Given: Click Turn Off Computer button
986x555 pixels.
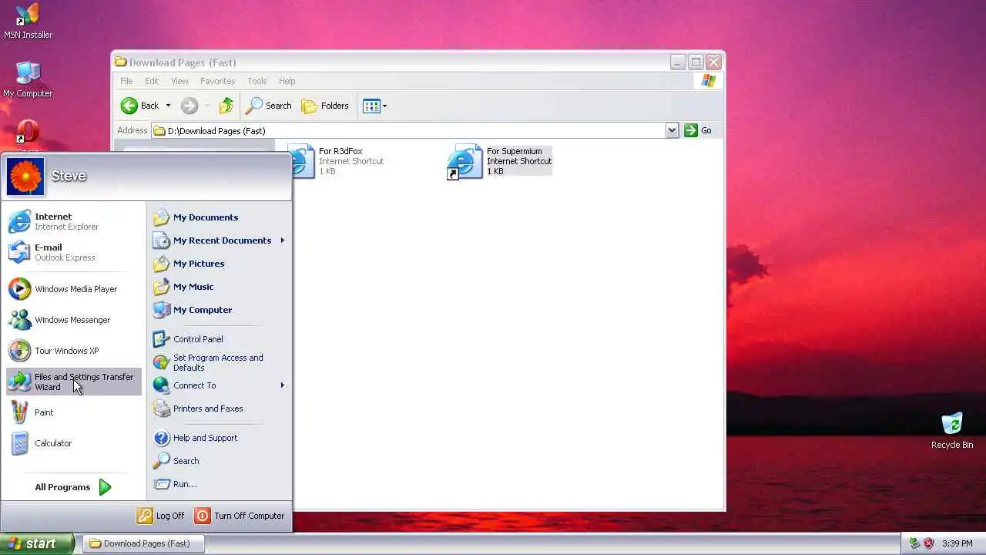Looking at the screenshot, I should point(240,516).
